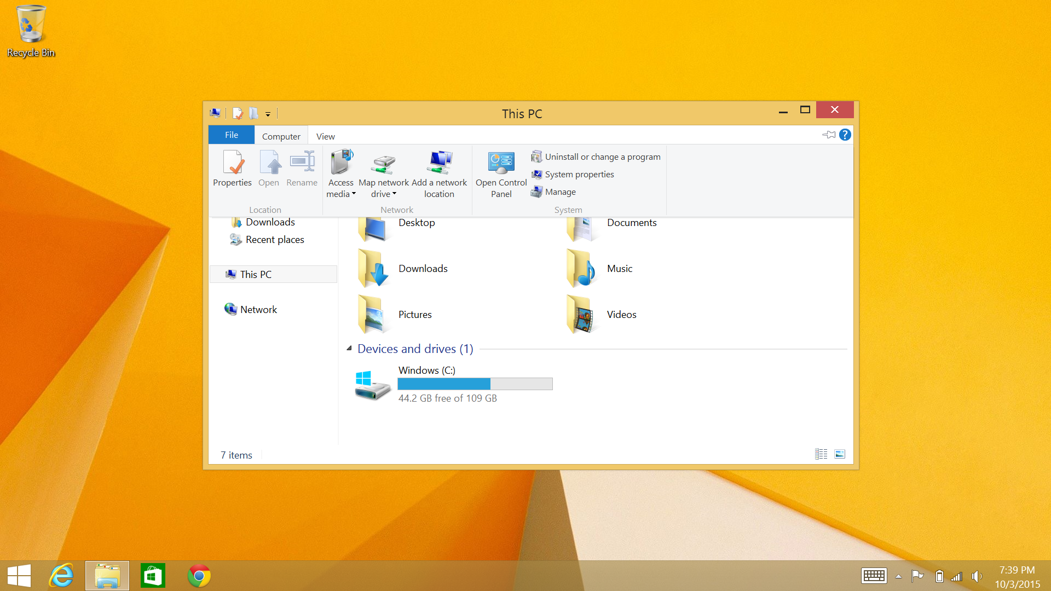Image resolution: width=1051 pixels, height=591 pixels.
Task: Click the '44.2 GB free of 109 GB' text
Action: click(448, 398)
